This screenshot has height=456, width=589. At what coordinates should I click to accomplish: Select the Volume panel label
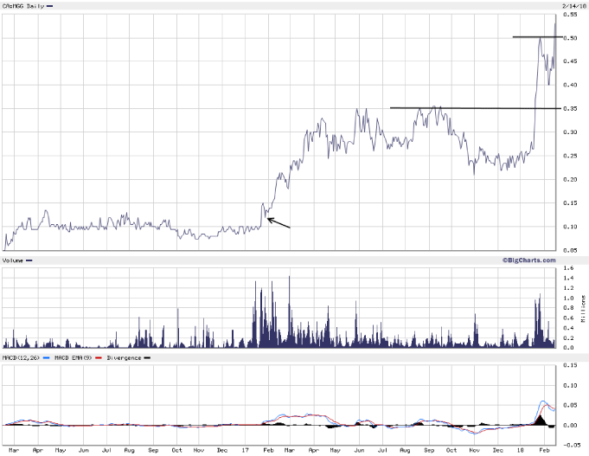coord(13,260)
